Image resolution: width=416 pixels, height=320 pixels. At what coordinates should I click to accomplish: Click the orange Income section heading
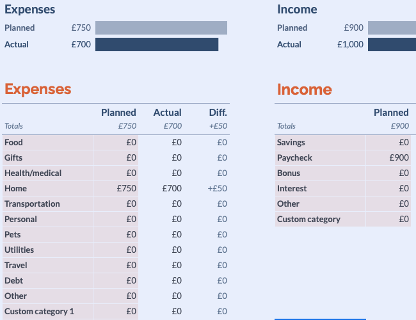point(304,90)
